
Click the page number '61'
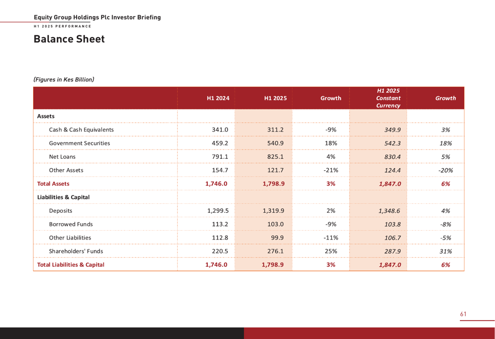[463, 314]
